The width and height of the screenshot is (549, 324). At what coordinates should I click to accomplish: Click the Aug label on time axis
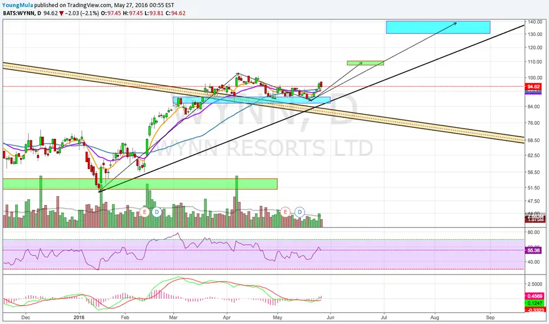pyautogui.click(x=435, y=318)
